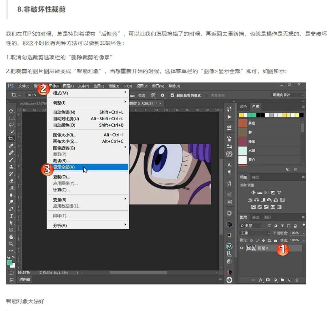Select the Zoom tool
The image size is (334, 311).
11,244
